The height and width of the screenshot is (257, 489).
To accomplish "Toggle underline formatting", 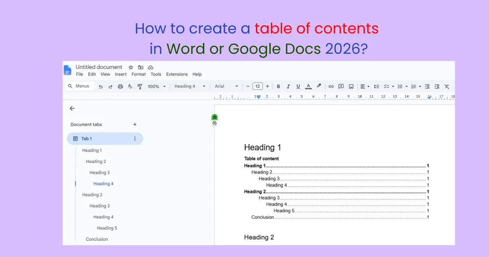I will click(x=298, y=86).
